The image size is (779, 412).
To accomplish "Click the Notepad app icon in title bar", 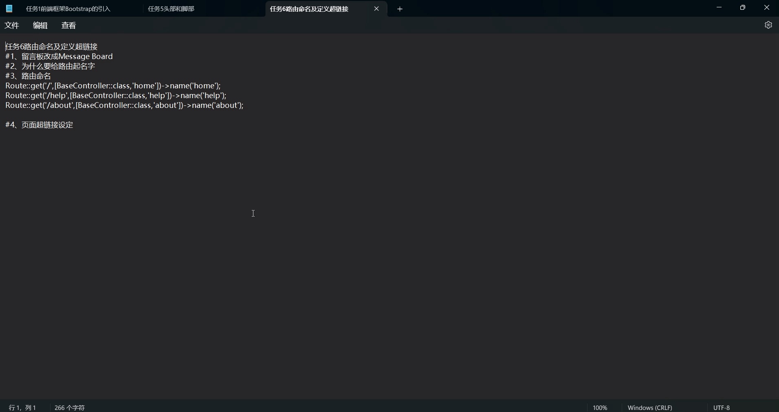I will point(9,9).
